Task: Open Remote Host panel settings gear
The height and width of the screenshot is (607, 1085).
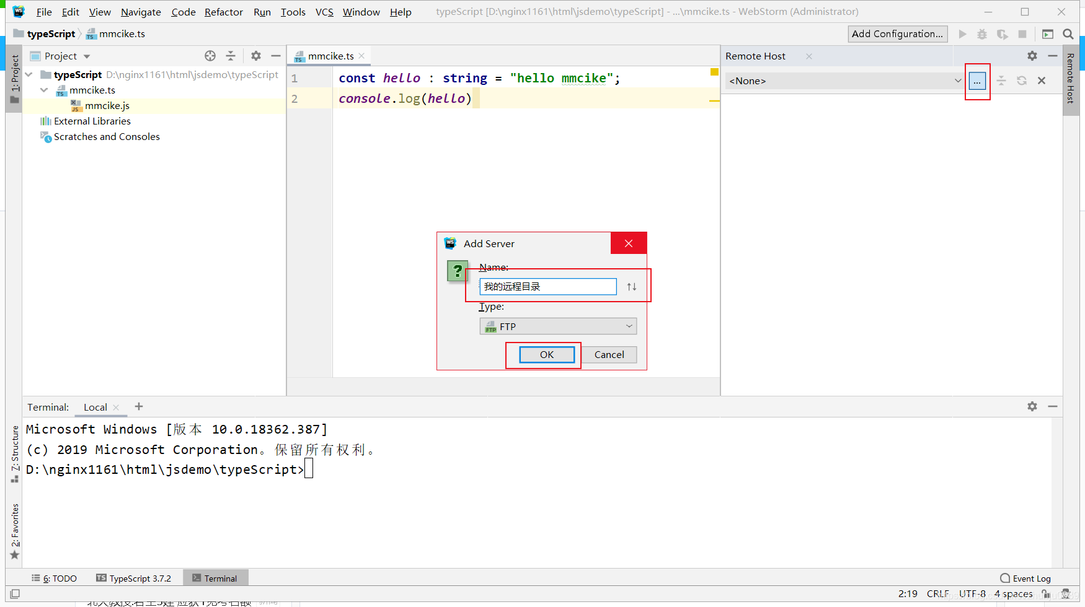Action: pyautogui.click(x=1032, y=56)
